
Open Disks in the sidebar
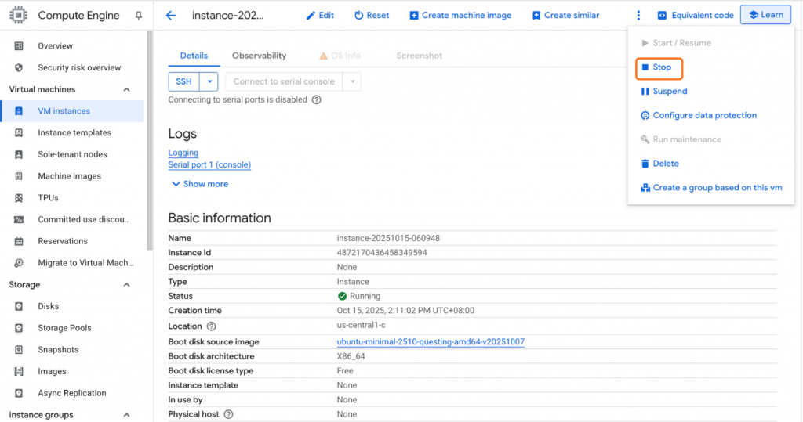[48, 306]
